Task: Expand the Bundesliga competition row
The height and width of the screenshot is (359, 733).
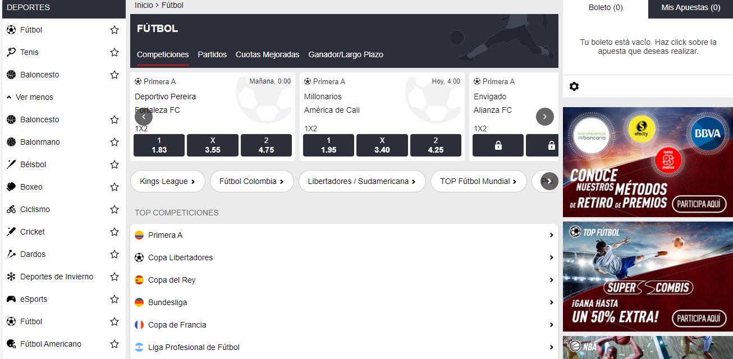Action: tap(344, 302)
